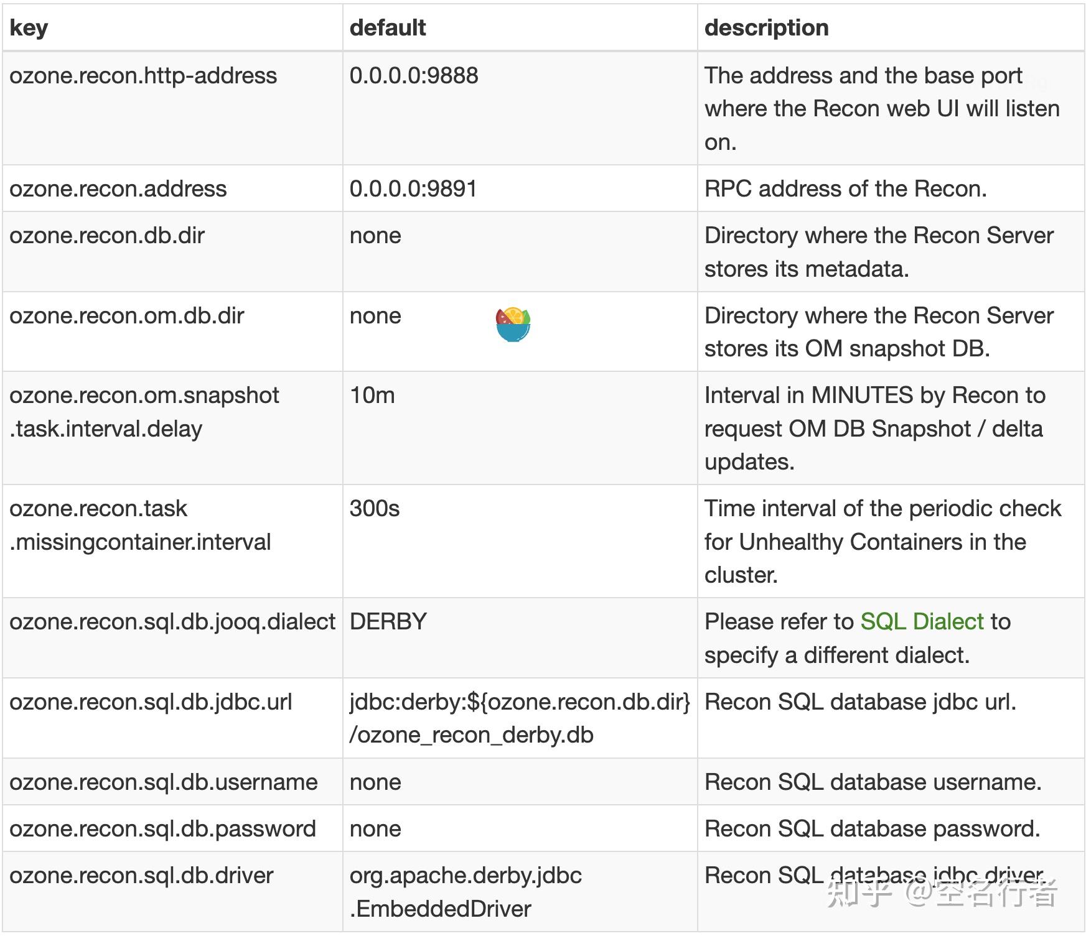Open the SQL Dialect link

pyautogui.click(x=922, y=621)
